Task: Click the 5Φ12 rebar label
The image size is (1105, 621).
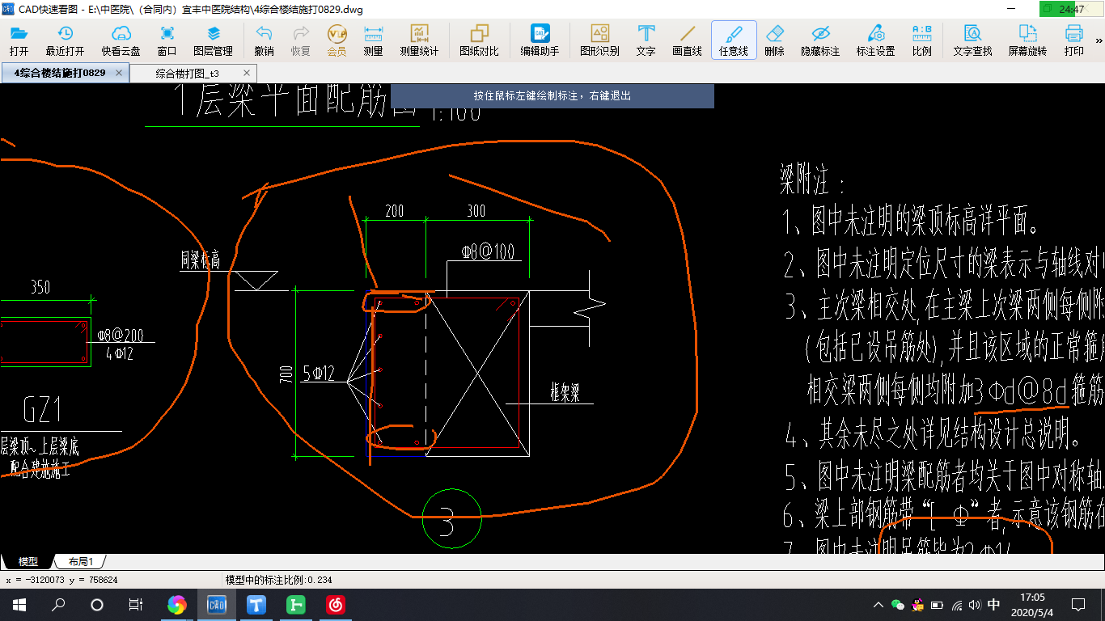Action: tap(319, 373)
